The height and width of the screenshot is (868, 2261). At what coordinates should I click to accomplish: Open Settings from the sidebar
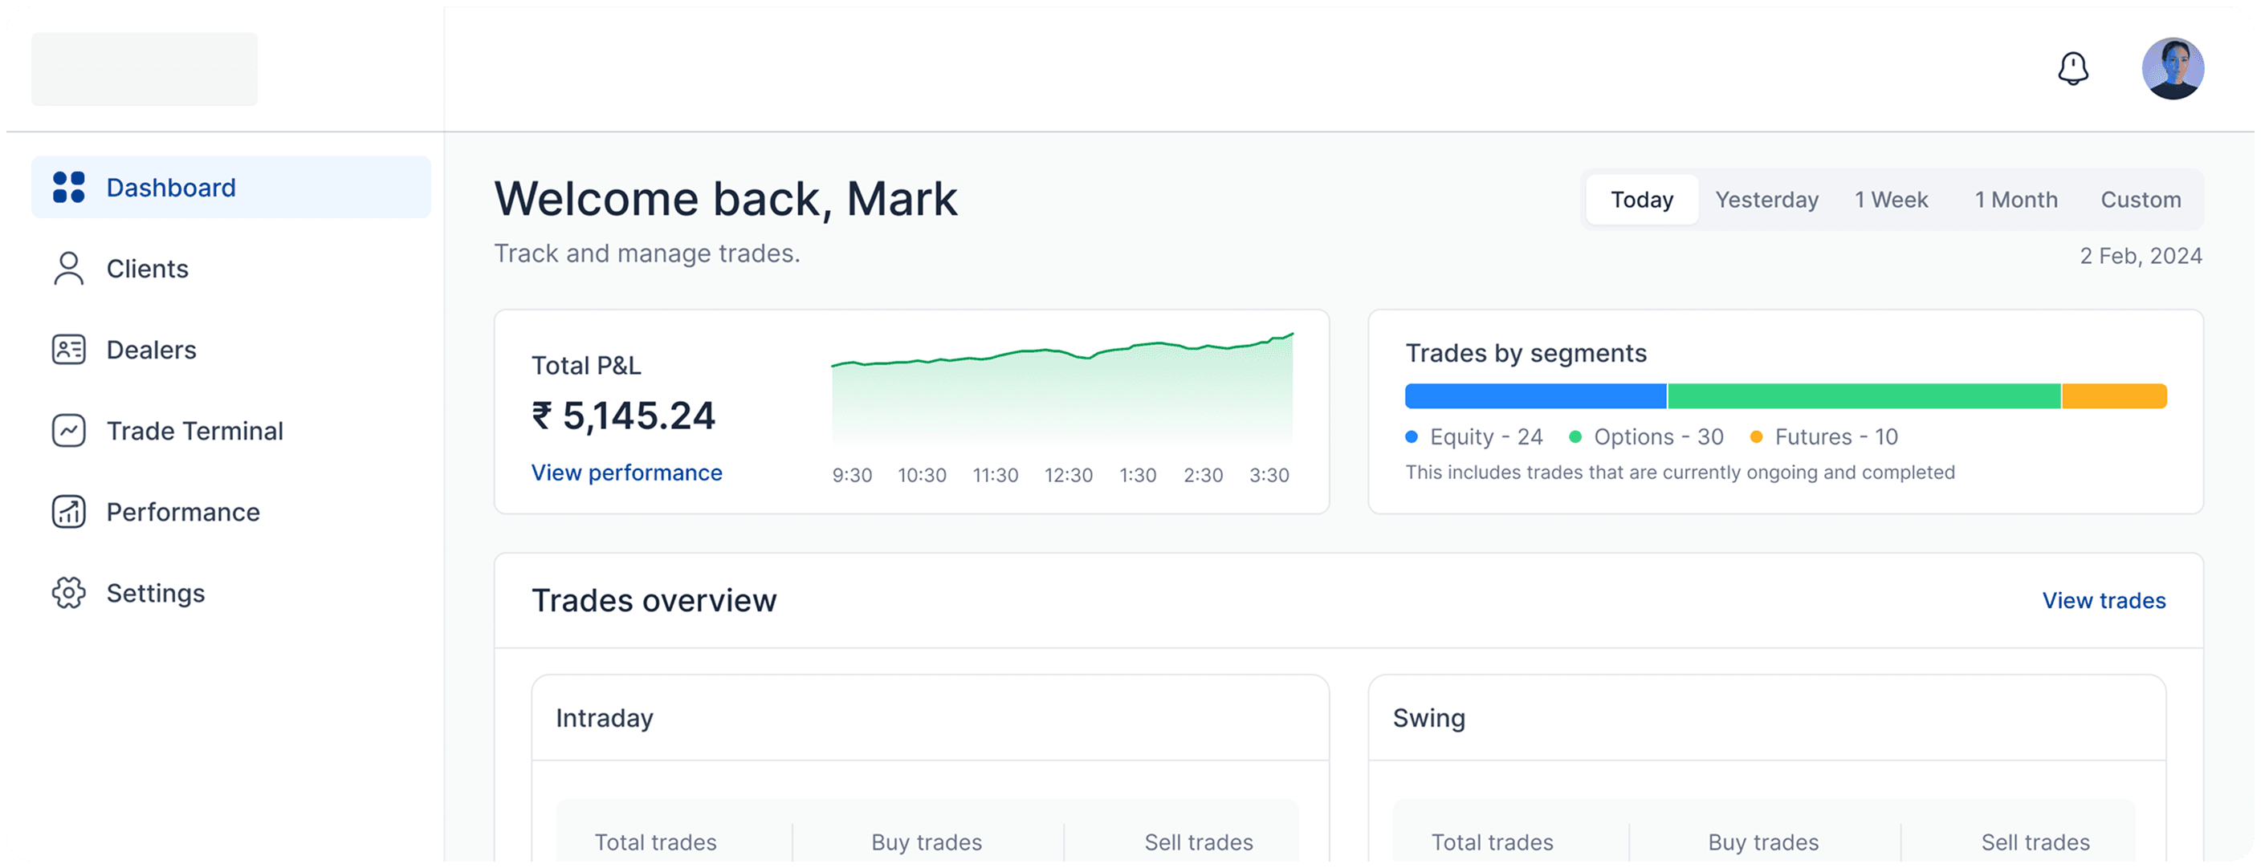[231, 593]
